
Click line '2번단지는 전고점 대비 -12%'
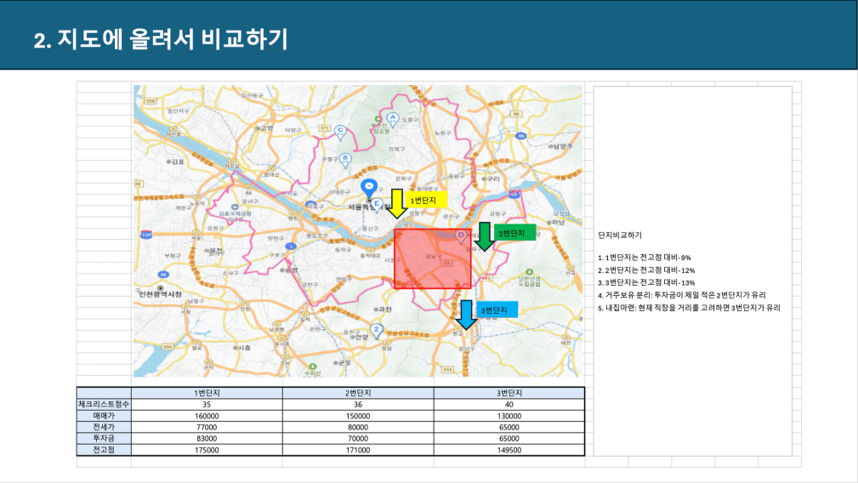click(x=646, y=270)
